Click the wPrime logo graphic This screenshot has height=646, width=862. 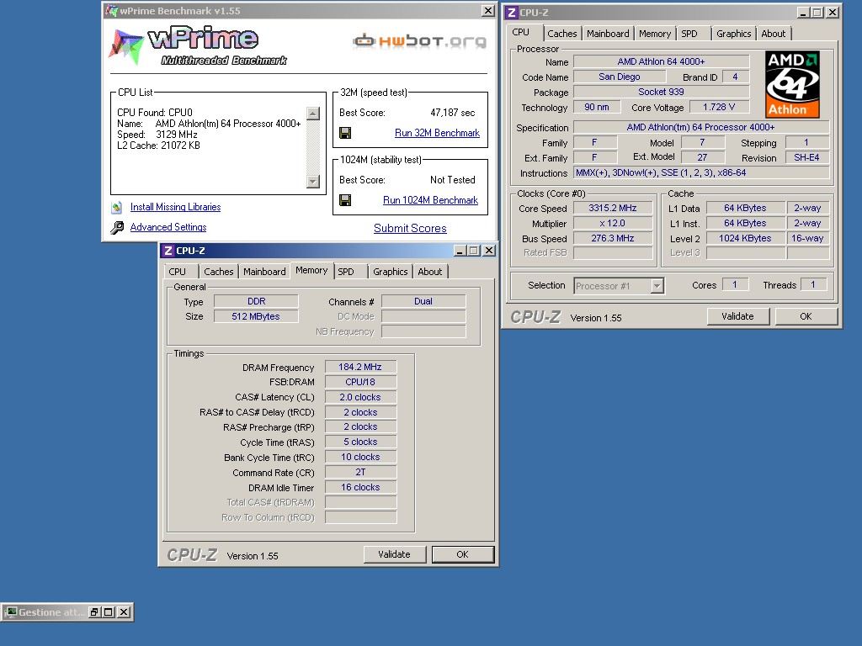198,46
